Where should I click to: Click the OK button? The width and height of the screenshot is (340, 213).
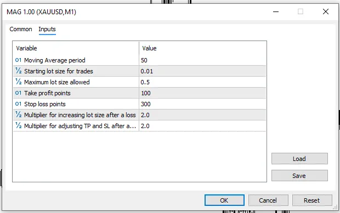[224, 200]
